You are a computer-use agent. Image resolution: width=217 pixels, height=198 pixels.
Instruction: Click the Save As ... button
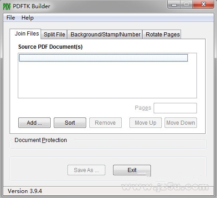click(x=86, y=170)
